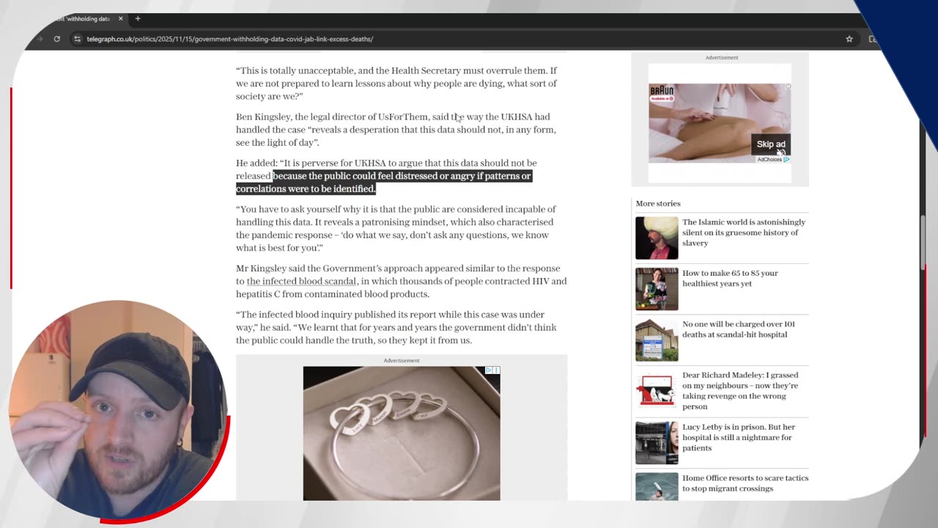The image size is (938, 528).
Task: Go forward with the browser arrow icon
Action: point(40,39)
